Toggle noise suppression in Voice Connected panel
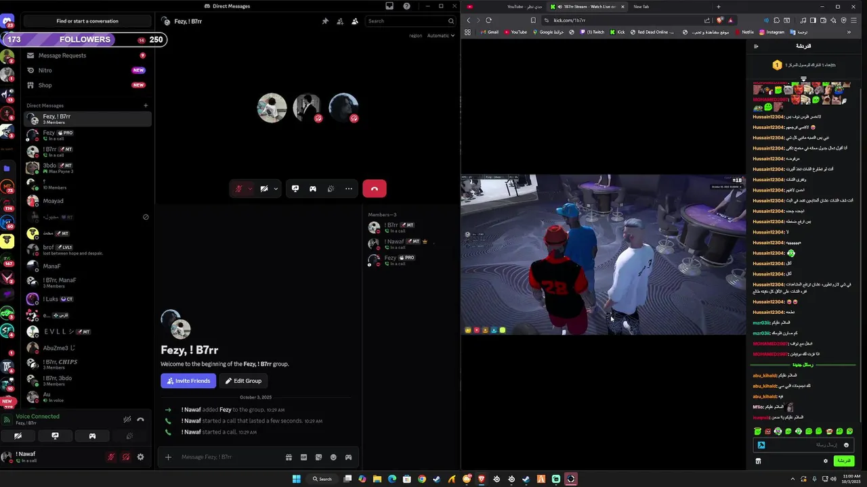 127,419
